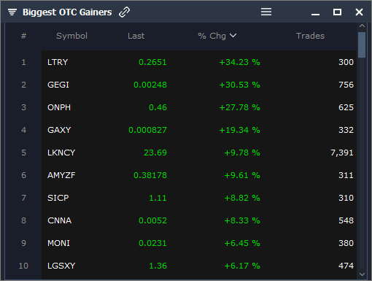Maximize the Biggest OTC Gainers window
This screenshot has height=281, width=372.
pyautogui.click(x=337, y=12)
